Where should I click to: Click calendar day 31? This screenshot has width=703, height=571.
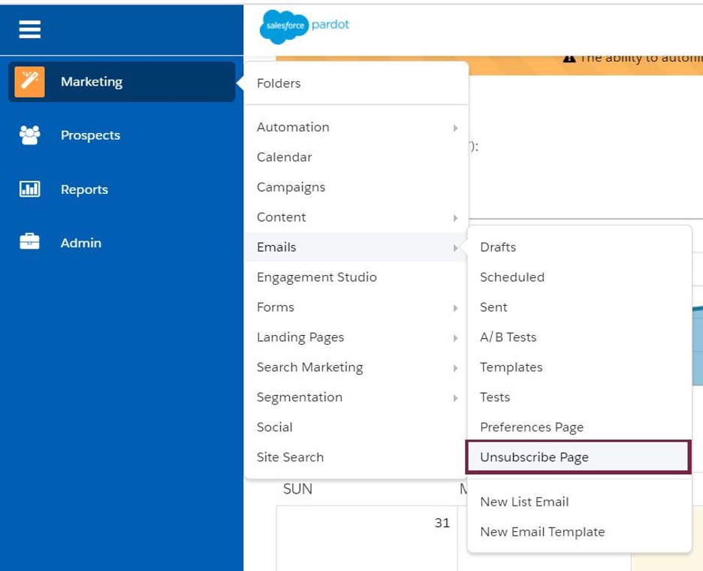coord(442,523)
